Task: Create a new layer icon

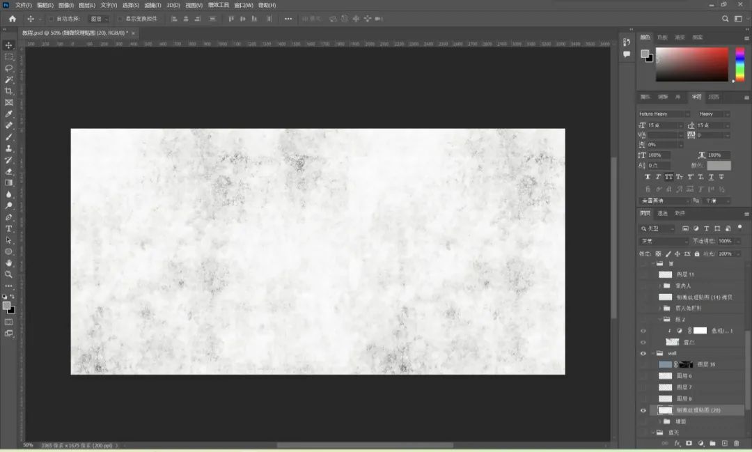Action: click(725, 444)
